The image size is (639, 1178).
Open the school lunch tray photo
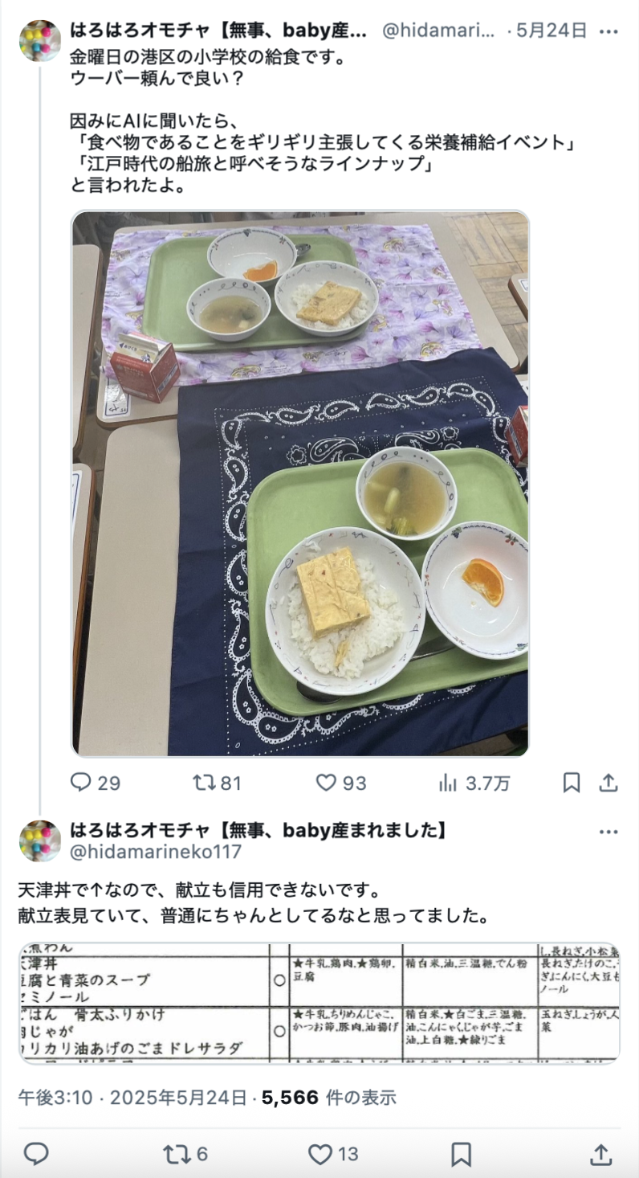(301, 484)
